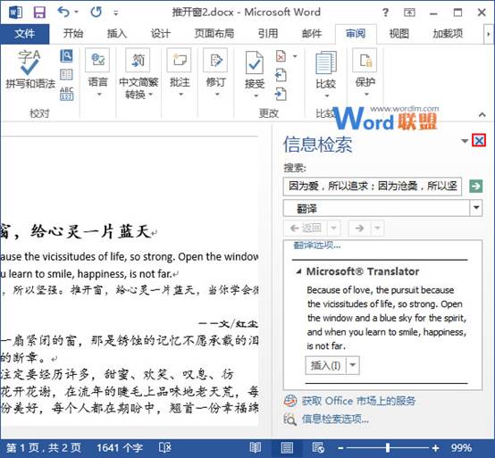
Task: Go to next change icon
Action: (281, 94)
